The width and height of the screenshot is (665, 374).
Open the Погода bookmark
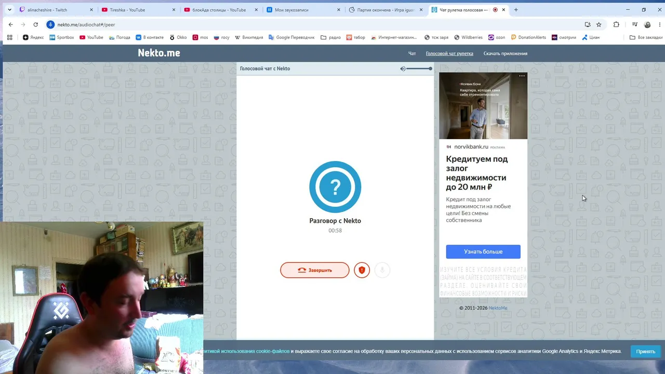coord(119,37)
